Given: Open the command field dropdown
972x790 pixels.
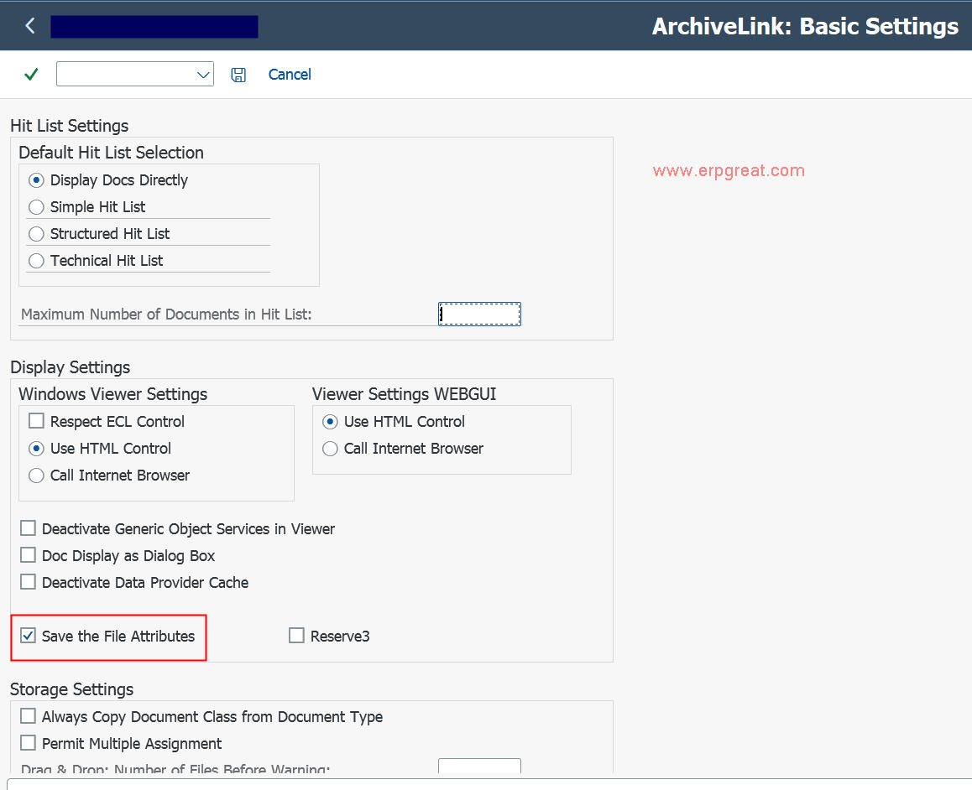Looking at the screenshot, I should point(202,75).
